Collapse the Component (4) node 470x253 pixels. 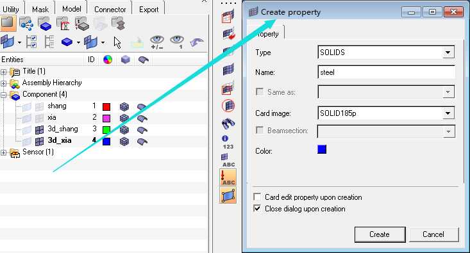(x=3, y=95)
